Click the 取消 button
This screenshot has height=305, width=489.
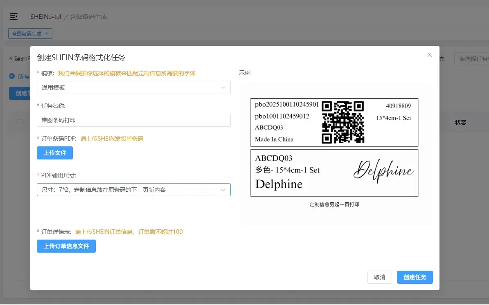[x=379, y=277]
